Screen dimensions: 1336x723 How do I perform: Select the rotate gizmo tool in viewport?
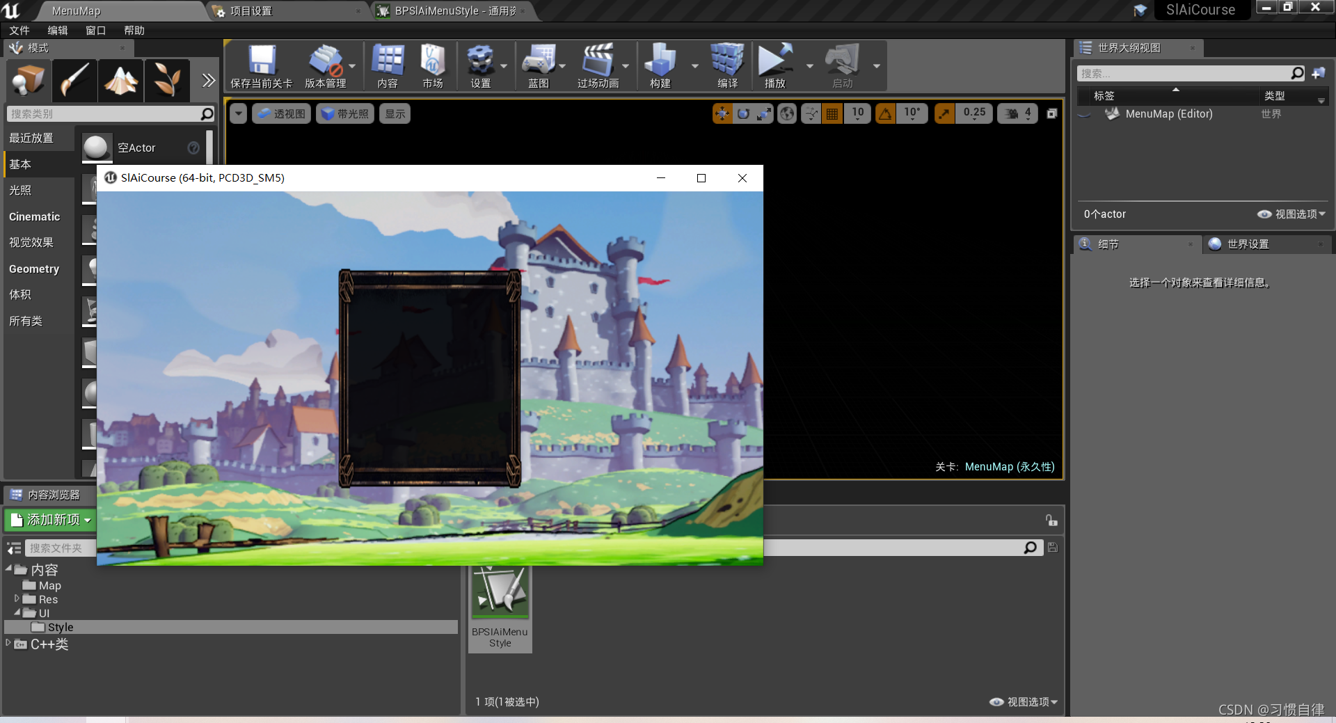[x=743, y=113]
